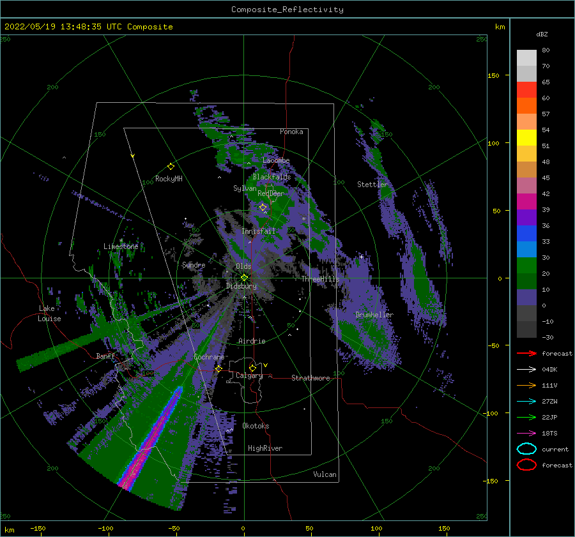Click the 'Composite_Reflectivity' title

point(287,10)
